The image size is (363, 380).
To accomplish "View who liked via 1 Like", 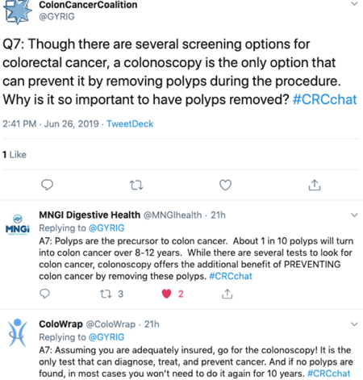I will (x=15, y=155).
